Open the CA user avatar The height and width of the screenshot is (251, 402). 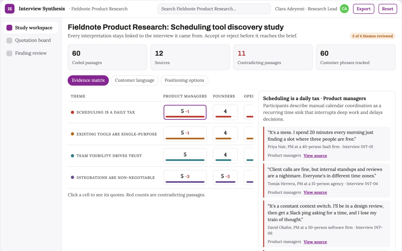pyautogui.click(x=344, y=9)
